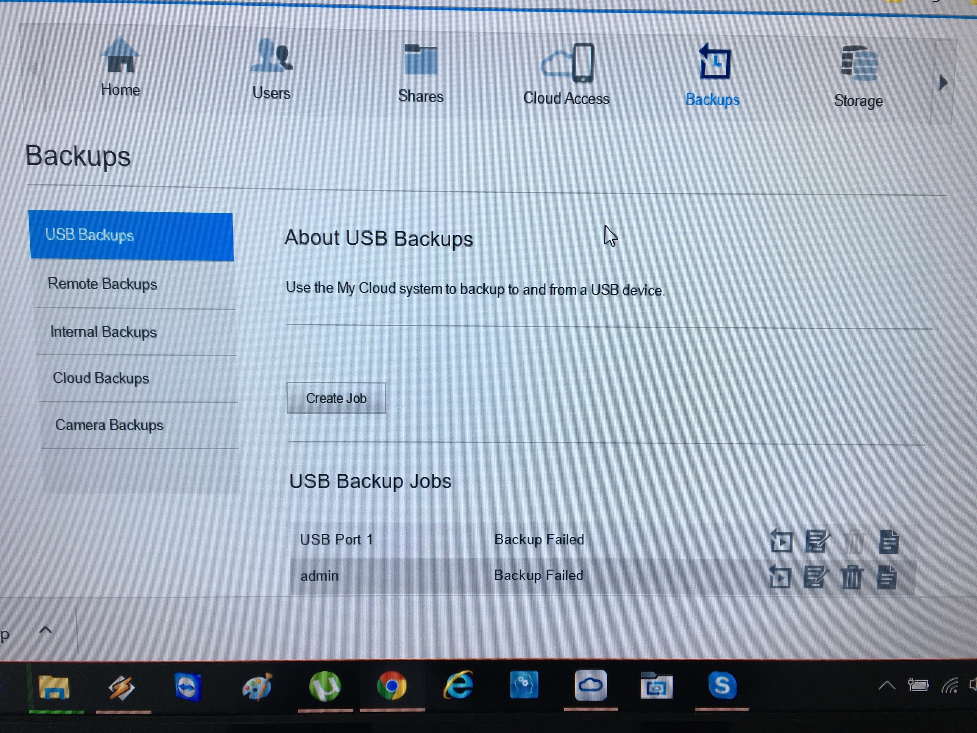Viewport: 977px width, 733px height.
Task: Switch to Remote Backups tab
Action: tap(103, 284)
